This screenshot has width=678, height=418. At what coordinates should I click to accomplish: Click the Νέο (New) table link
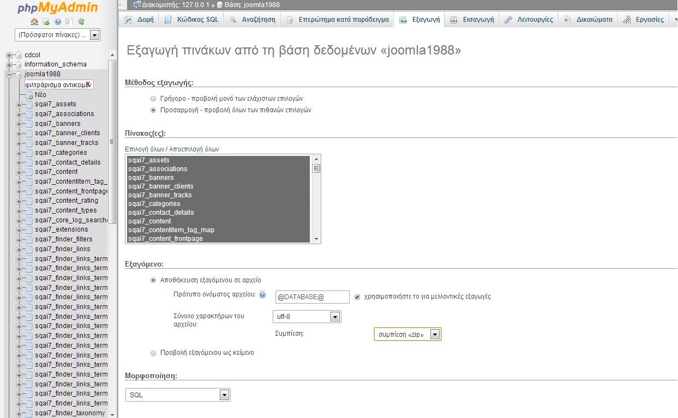(x=40, y=95)
